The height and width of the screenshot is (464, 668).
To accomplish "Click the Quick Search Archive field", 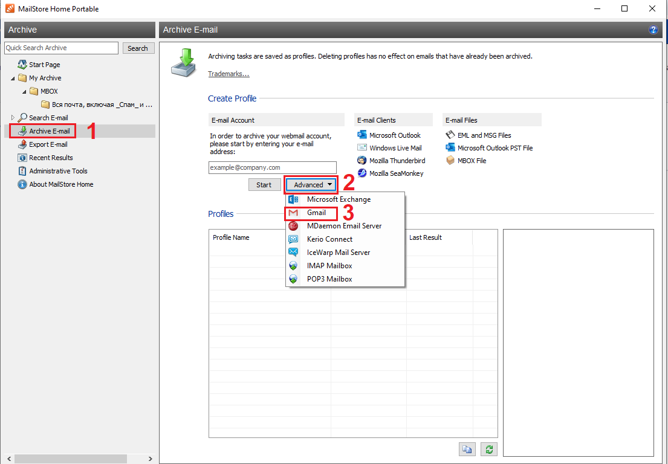I will (61, 48).
